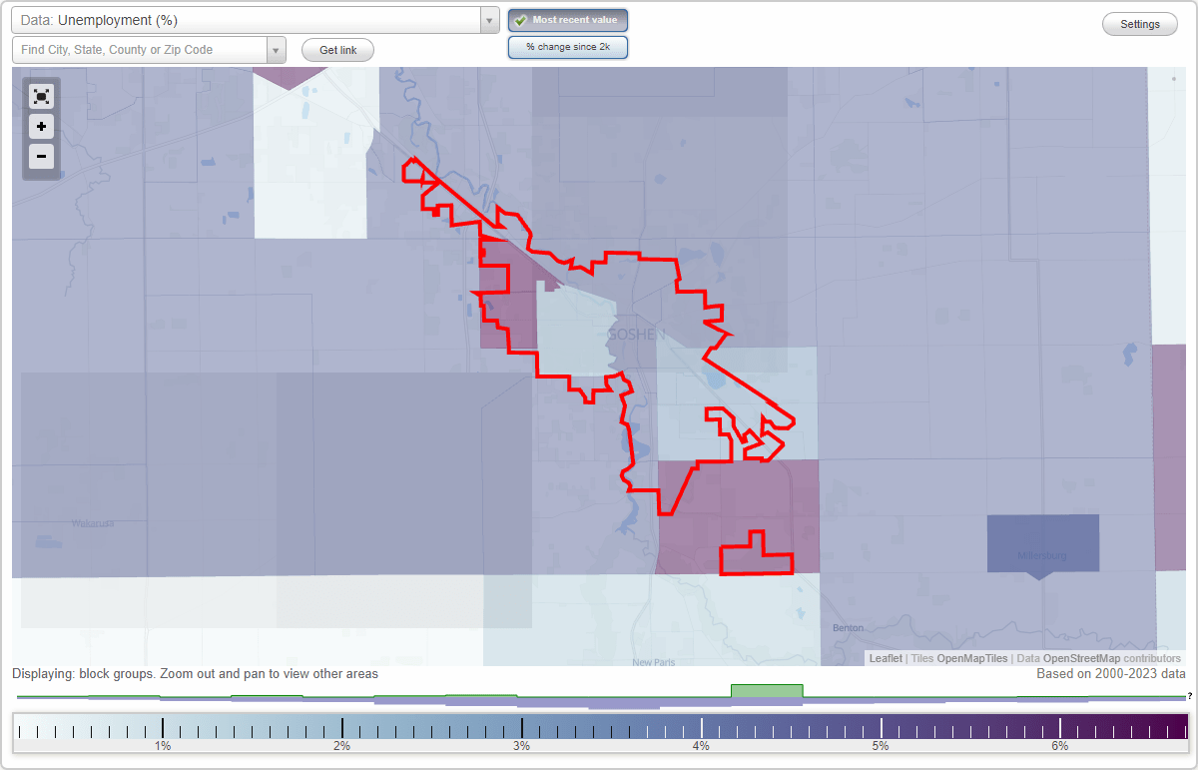This screenshot has height=770, width=1198.
Task: Select the Most recent value option
Action: pos(568,20)
